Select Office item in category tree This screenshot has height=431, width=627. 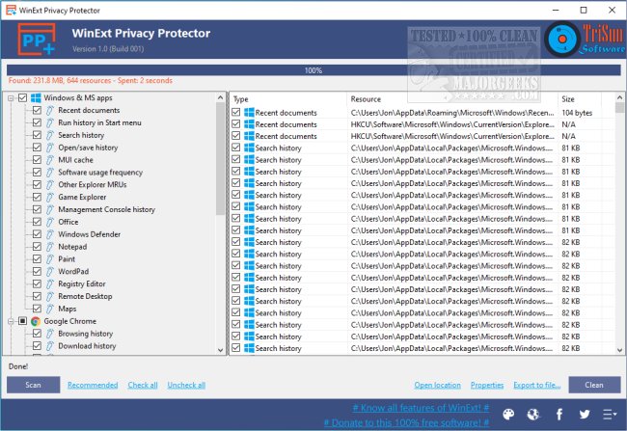pyautogui.click(x=68, y=222)
